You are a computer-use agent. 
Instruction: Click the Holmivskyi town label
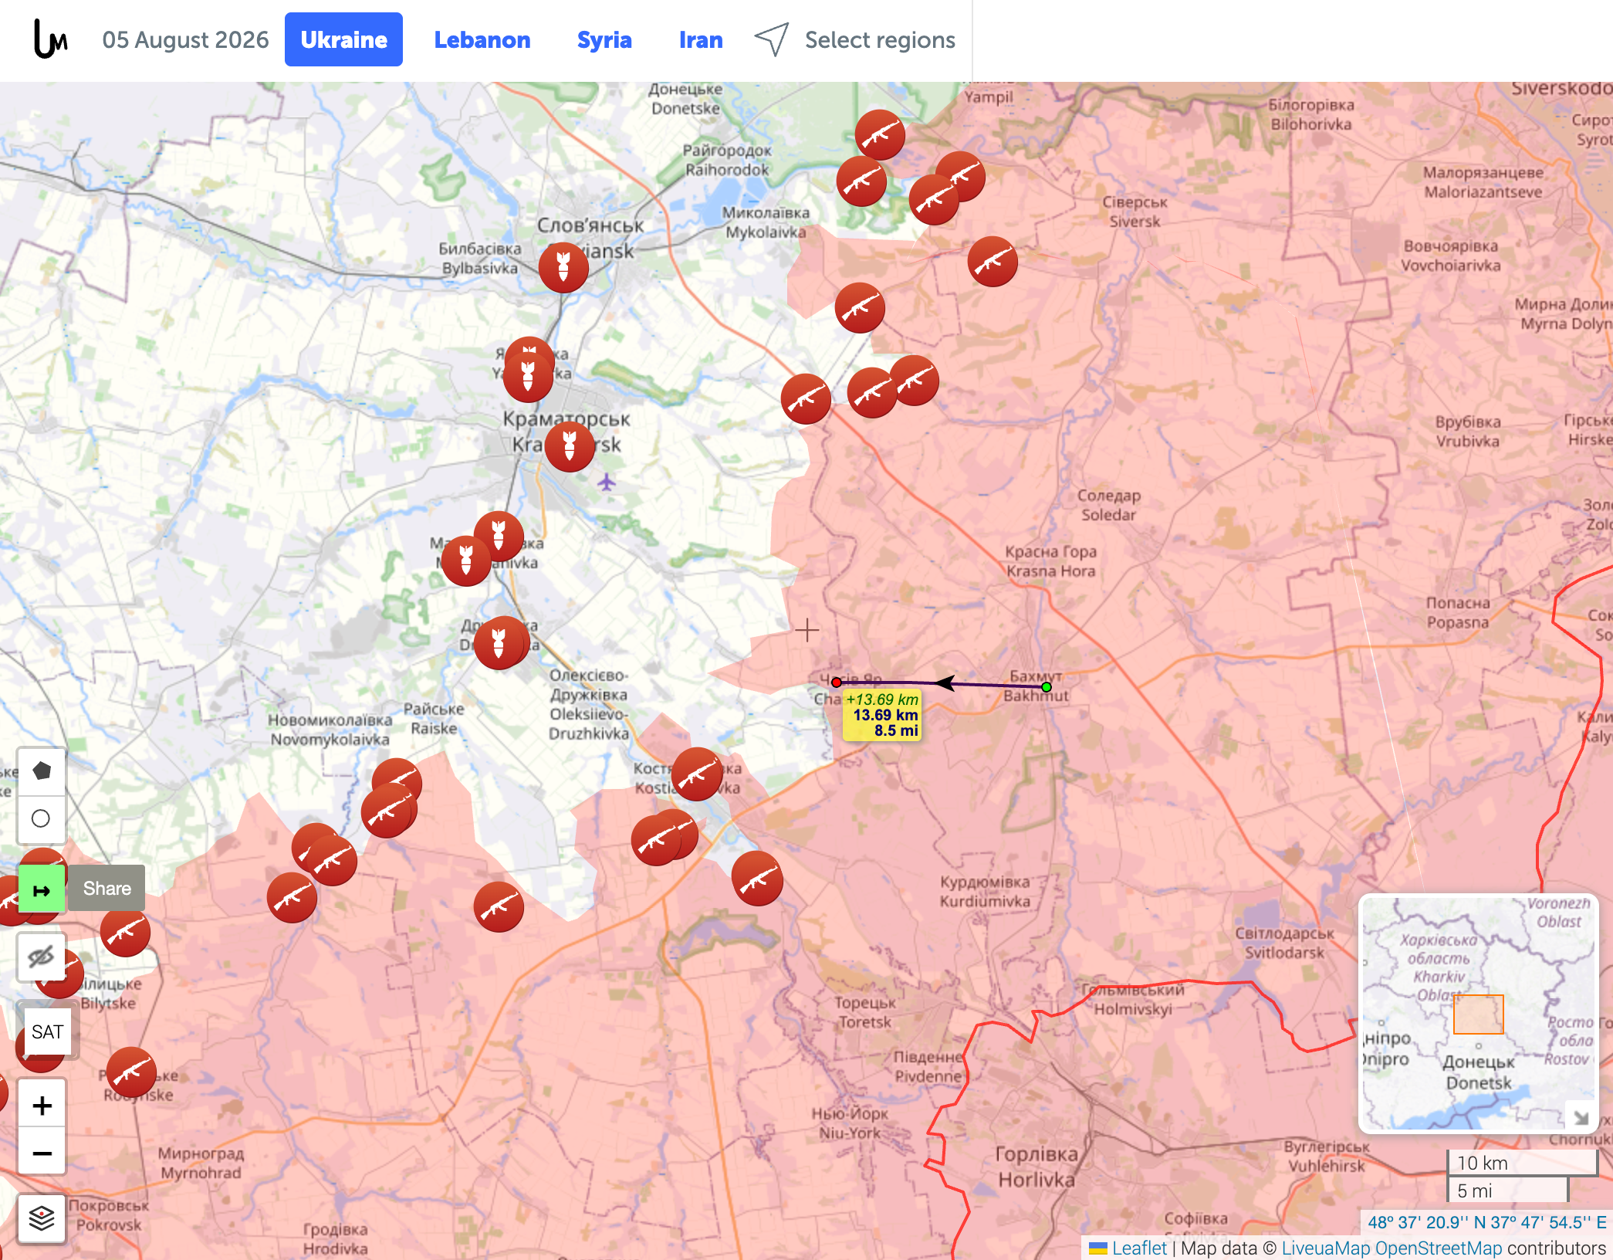[x=1133, y=999]
